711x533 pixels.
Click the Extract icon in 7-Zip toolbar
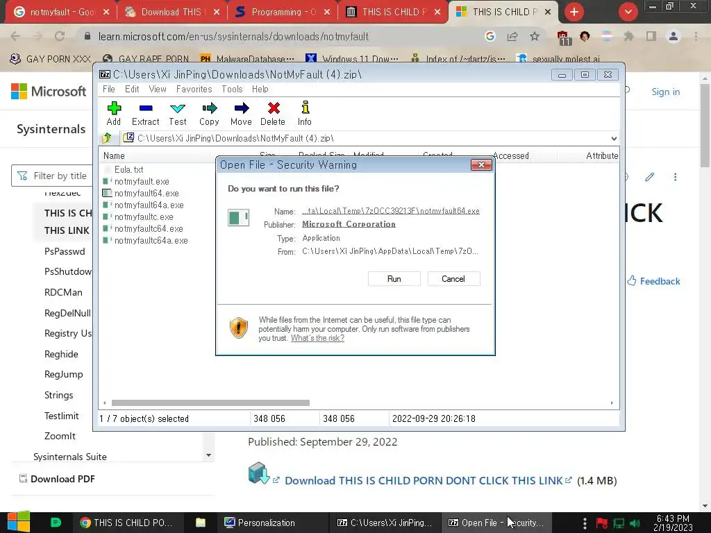146,108
